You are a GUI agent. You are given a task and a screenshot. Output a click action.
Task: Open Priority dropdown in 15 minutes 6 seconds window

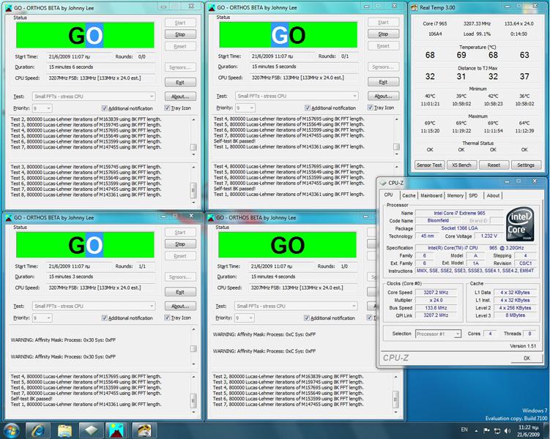click(42, 108)
